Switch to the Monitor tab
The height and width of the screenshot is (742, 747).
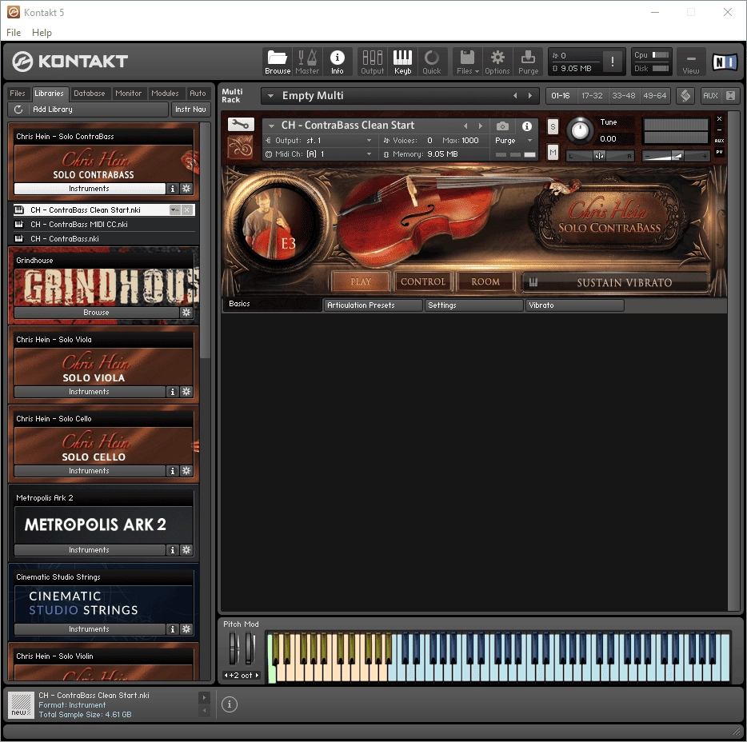[x=128, y=94]
